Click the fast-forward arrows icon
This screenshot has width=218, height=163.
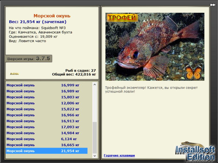[x=213, y=5]
